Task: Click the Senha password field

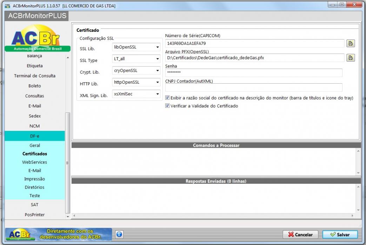Action: (254, 72)
